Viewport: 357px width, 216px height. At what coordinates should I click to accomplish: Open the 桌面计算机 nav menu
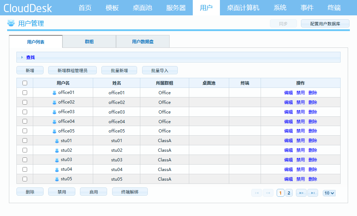(x=243, y=8)
